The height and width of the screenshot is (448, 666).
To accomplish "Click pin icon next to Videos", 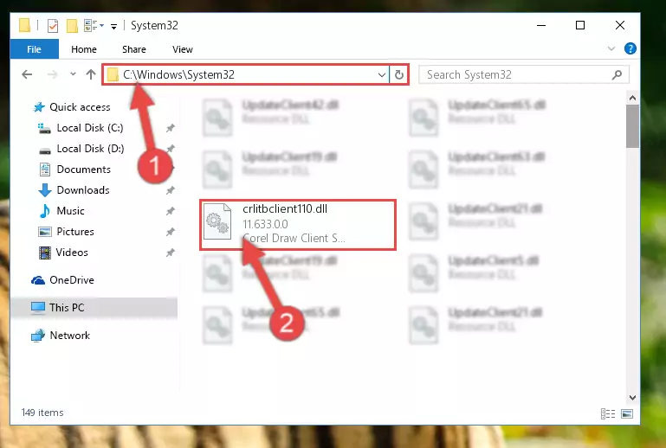I will [170, 253].
